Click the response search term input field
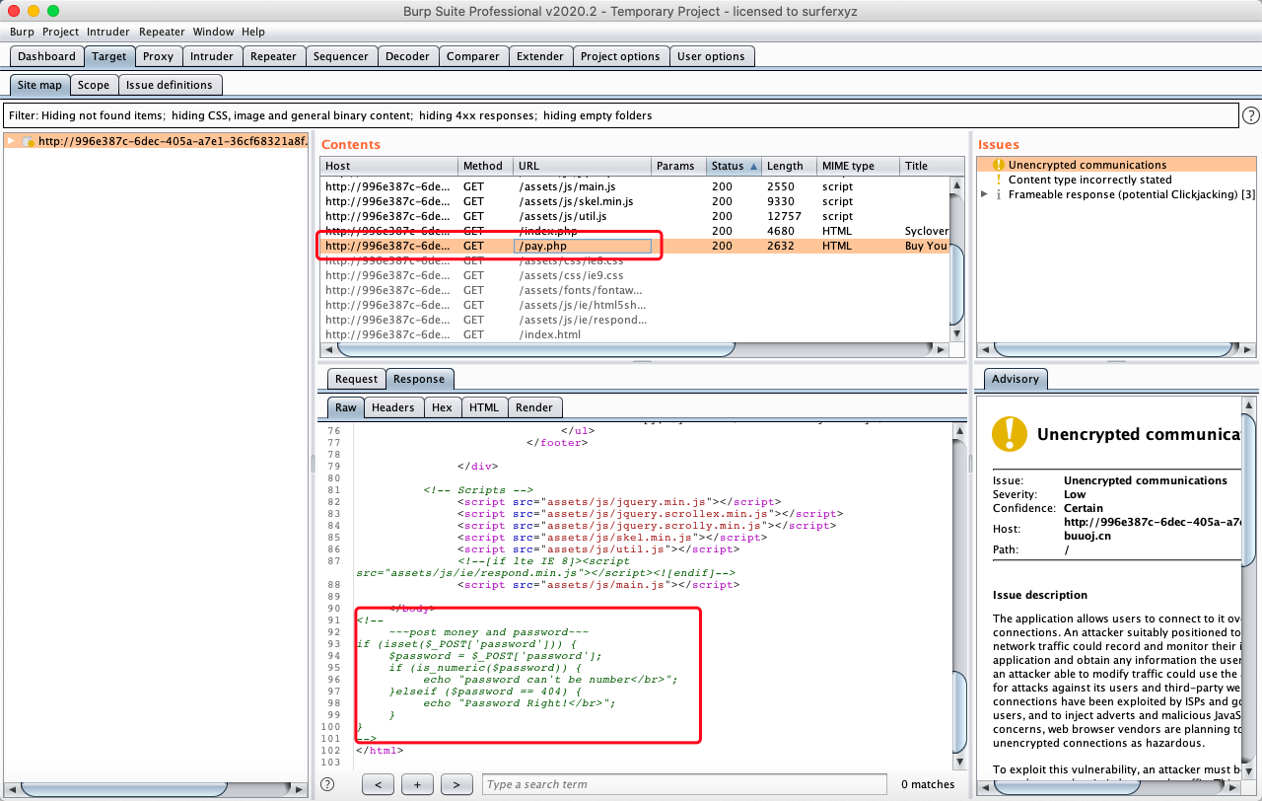This screenshot has height=801, width=1262. pyautogui.click(x=683, y=784)
